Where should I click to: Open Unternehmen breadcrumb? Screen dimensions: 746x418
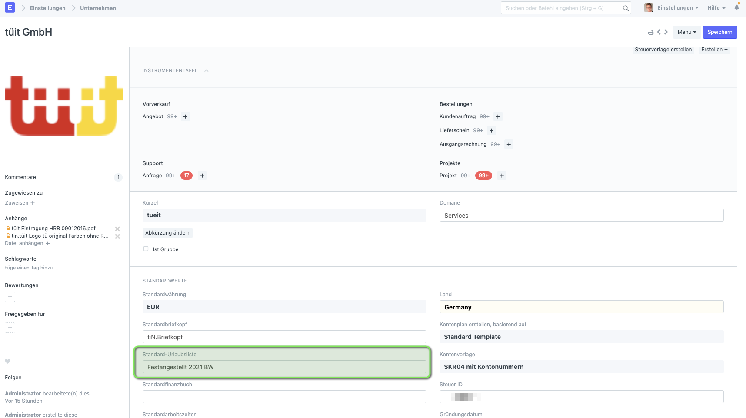click(98, 8)
